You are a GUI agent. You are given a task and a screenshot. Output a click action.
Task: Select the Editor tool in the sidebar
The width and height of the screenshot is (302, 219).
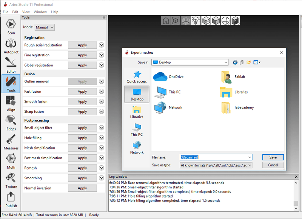11,64
